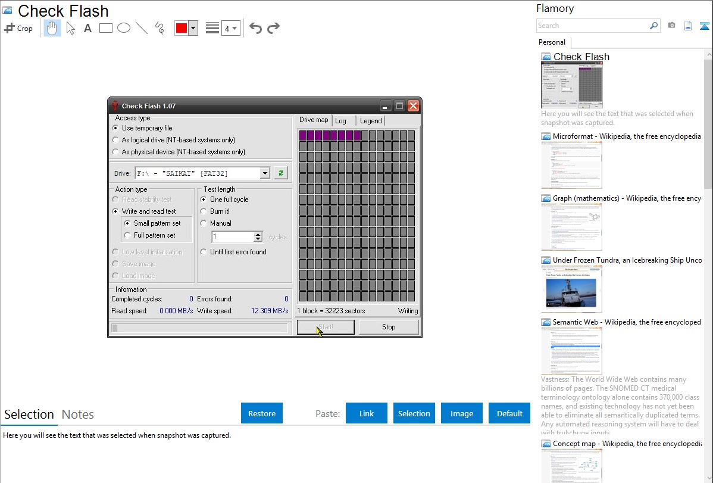The image size is (713, 483).
Task: Click the Flamory search magnifier icon
Action: point(653,26)
